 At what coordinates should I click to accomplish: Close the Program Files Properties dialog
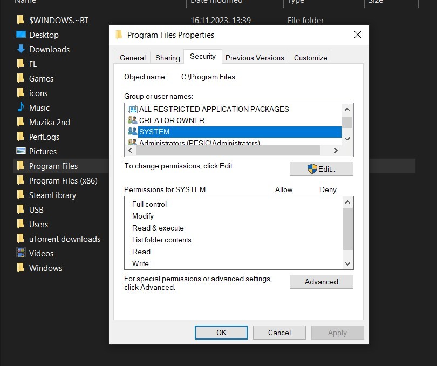[358, 35]
